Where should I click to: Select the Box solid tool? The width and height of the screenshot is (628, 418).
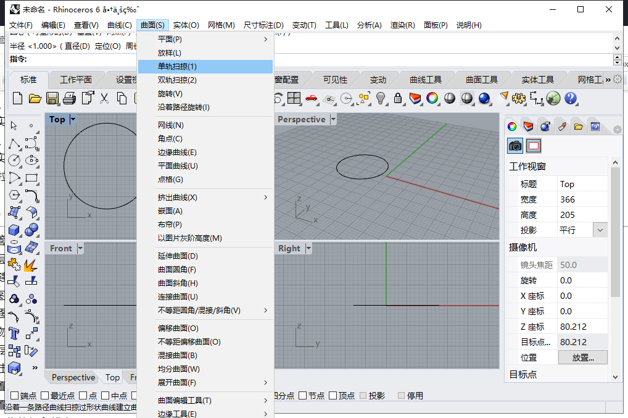(14, 230)
